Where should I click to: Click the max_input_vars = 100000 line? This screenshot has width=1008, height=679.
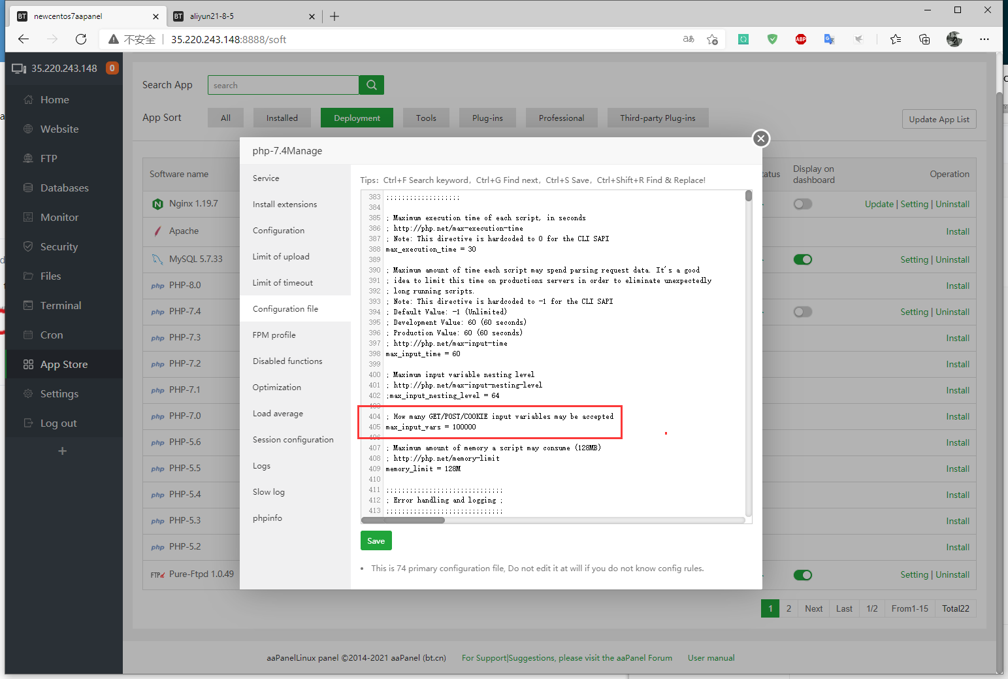(x=431, y=427)
